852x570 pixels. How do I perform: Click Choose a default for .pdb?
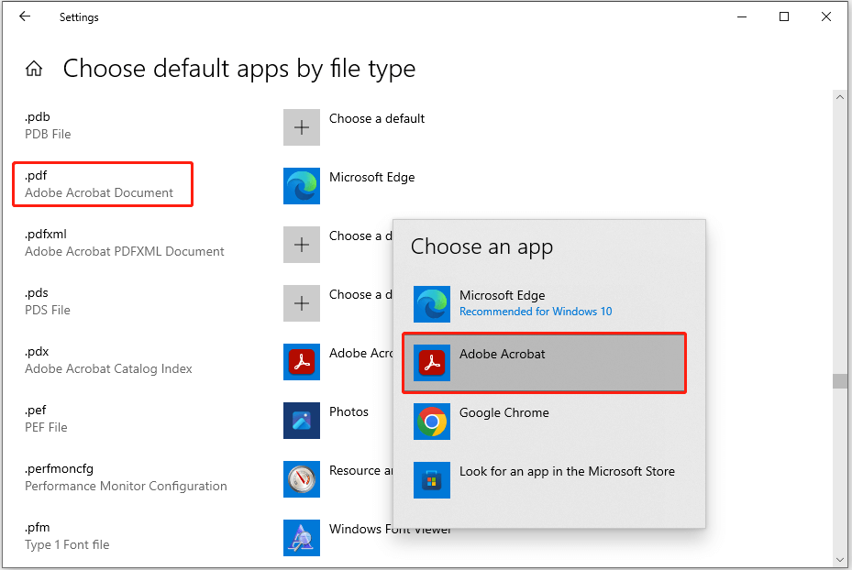(x=377, y=119)
